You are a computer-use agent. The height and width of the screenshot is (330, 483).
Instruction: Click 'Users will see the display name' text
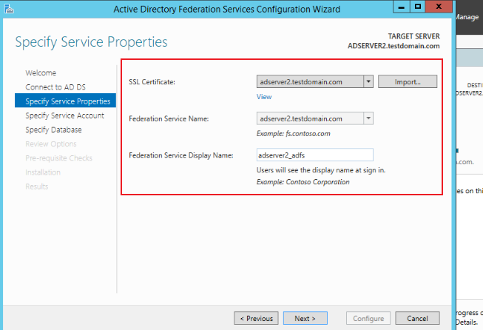[321, 170]
